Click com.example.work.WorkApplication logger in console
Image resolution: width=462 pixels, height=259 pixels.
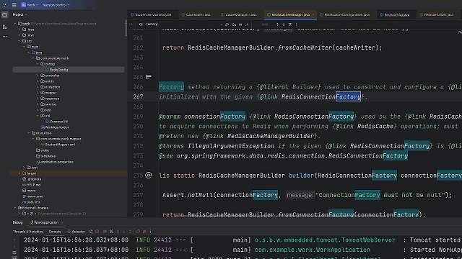(x=313, y=250)
